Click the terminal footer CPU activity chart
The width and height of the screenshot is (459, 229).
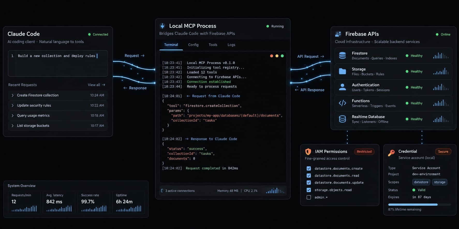(x=275, y=191)
